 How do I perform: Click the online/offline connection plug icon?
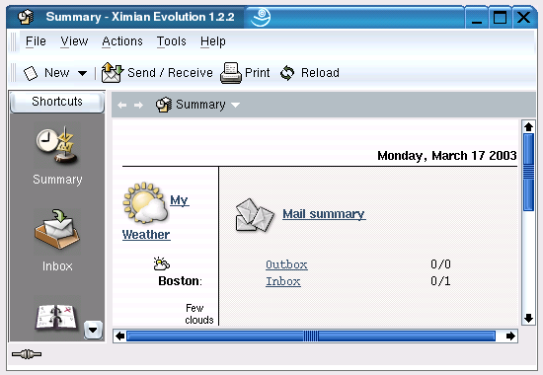pos(27,354)
